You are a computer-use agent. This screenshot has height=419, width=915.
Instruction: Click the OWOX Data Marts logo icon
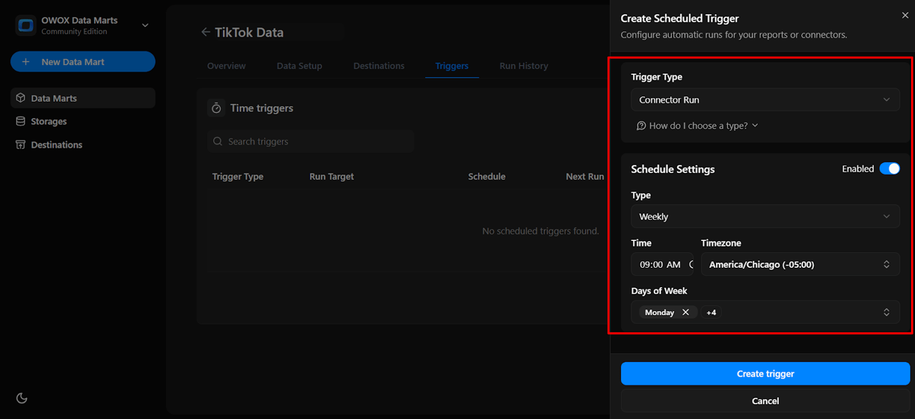click(26, 25)
